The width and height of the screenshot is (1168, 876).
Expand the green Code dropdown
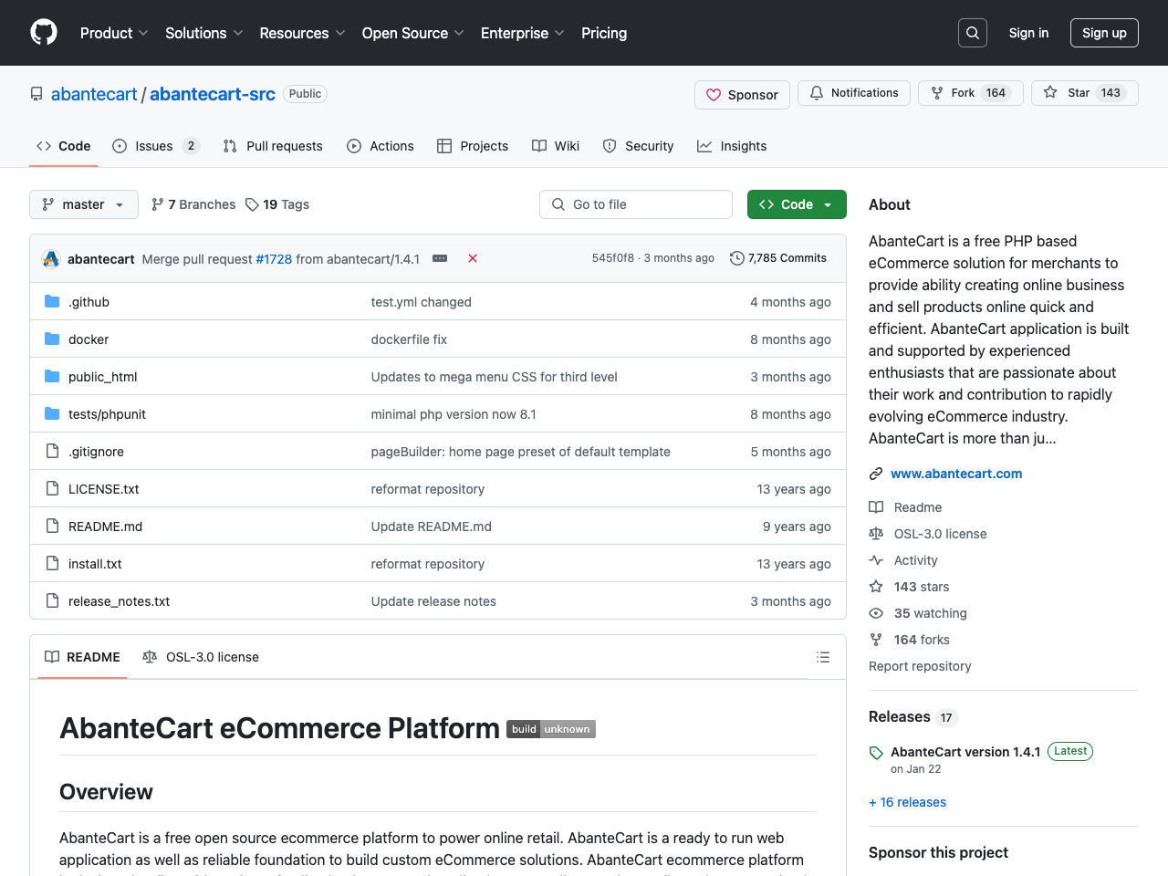coord(797,204)
